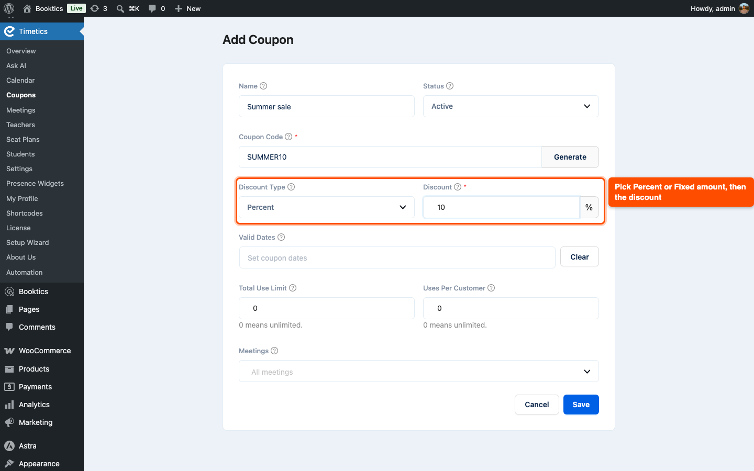This screenshot has height=471, width=754.
Task: Open the WordPress logo menu
Action: pos(9,8)
